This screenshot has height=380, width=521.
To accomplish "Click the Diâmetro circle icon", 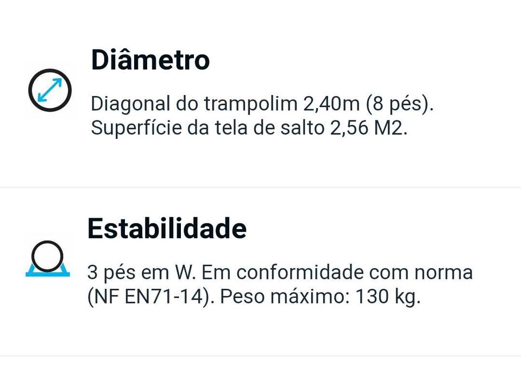I will (x=50, y=90).
